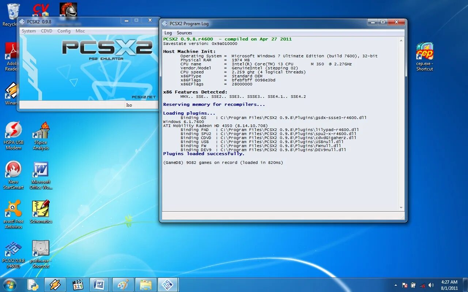
Task: Open the 5Spice Analysis desktop icon
Action: (x=41, y=136)
